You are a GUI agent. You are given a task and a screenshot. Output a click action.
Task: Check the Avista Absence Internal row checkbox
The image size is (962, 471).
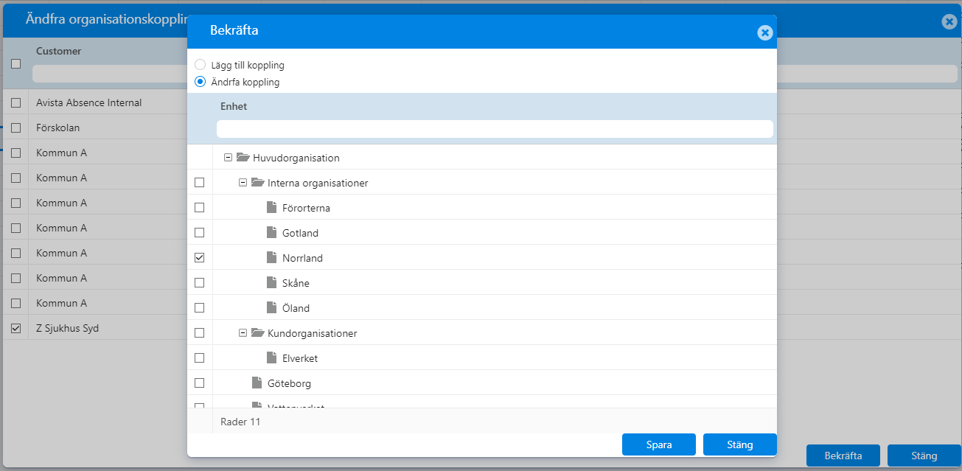click(x=15, y=102)
